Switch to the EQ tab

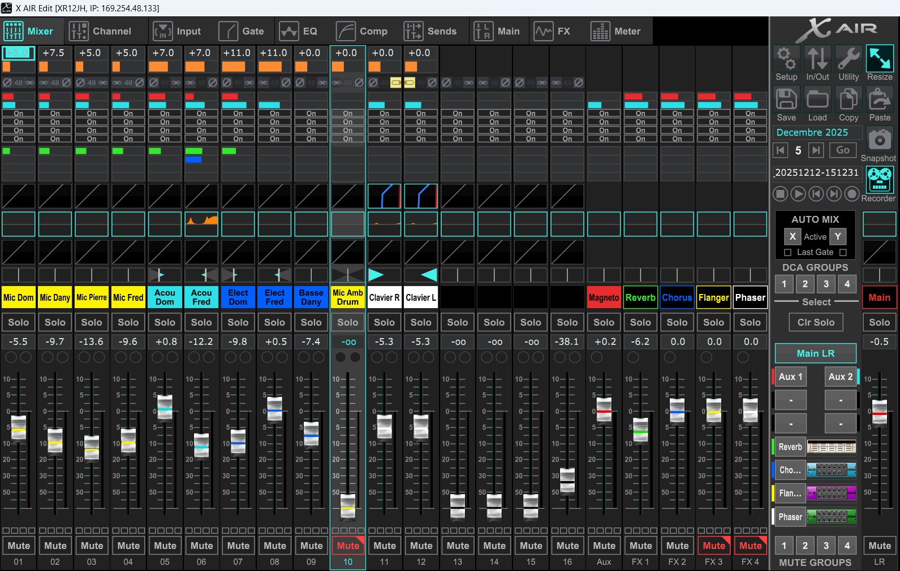[x=299, y=31]
